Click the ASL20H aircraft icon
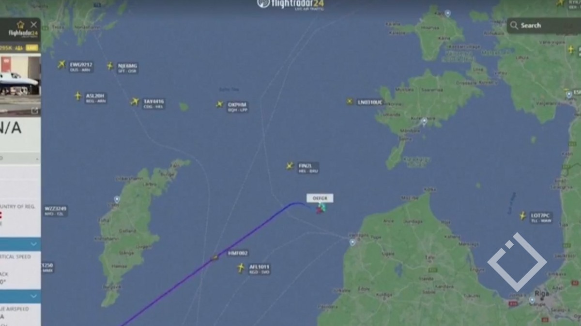Viewport: 581px width, 326px height. pos(78,96)
